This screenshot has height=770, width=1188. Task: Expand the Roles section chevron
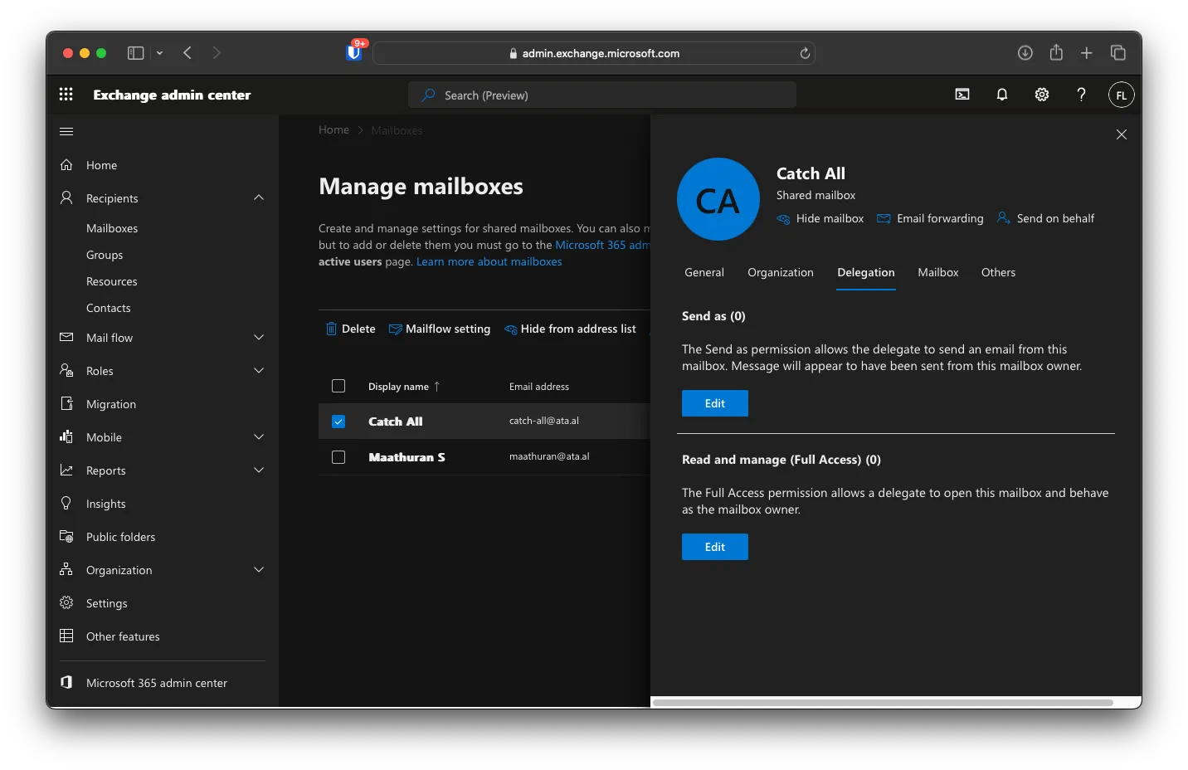259,371
